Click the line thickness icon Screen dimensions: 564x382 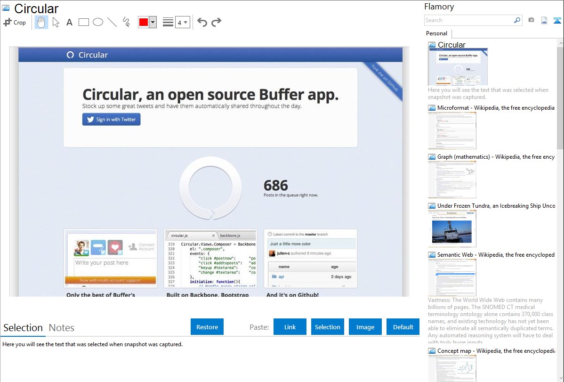(168, 22)
